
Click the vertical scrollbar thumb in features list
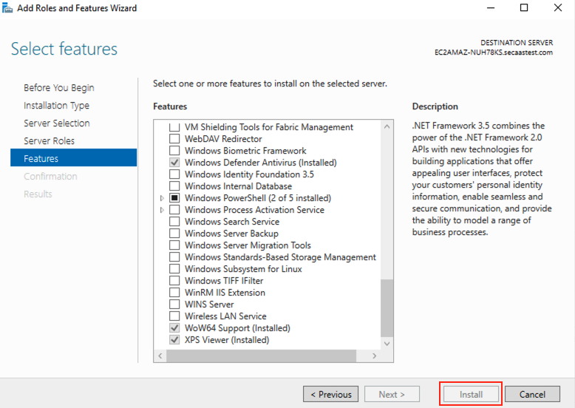pyautogui.click(x=387, y=308)
